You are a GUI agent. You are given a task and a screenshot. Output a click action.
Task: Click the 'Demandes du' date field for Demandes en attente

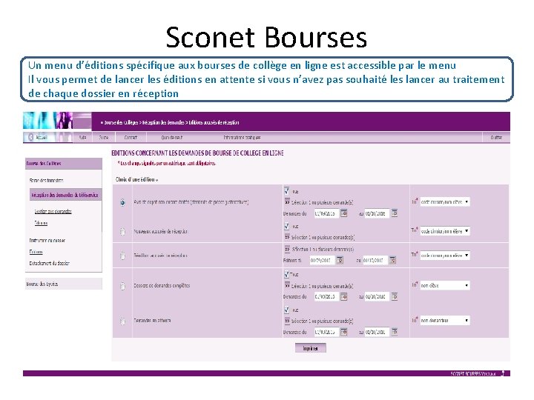[x=326, y=332]
